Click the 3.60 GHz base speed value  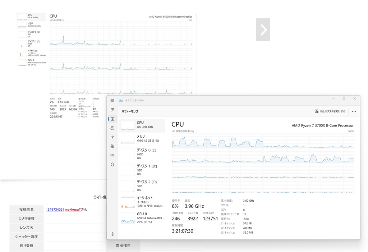click(249, 201)
